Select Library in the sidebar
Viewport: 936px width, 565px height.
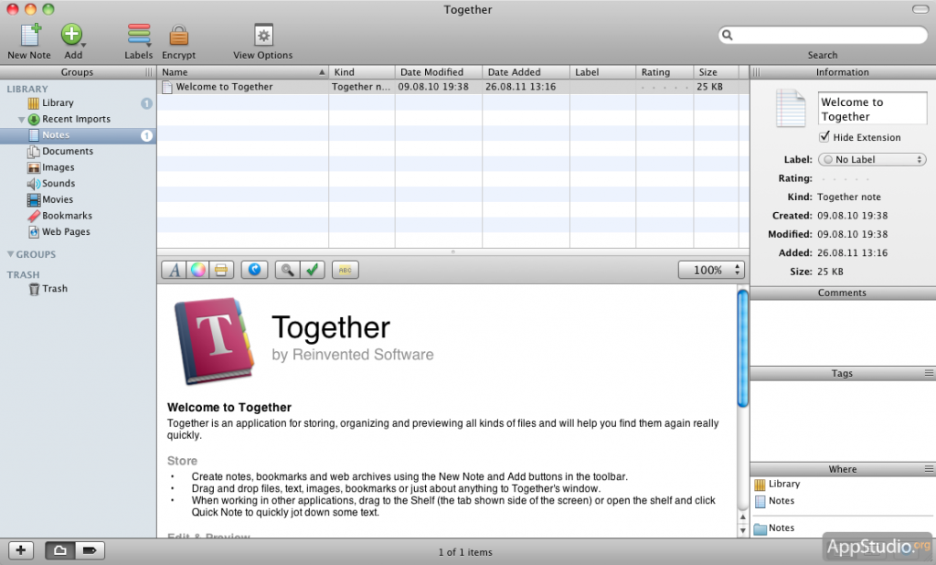(79, 102)
